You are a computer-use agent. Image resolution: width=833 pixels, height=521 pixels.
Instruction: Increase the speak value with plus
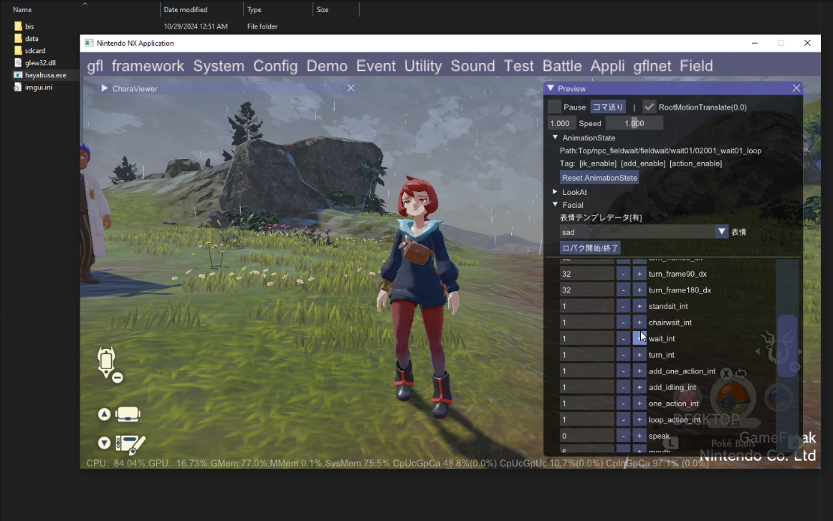pyautogui.click(x=639, y=436)
